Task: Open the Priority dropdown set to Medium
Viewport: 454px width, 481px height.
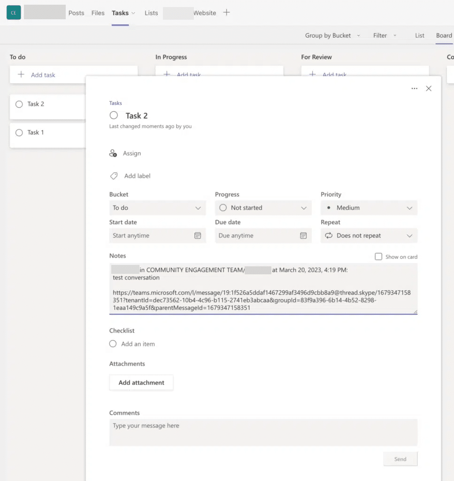Action: tap(369, 207)
